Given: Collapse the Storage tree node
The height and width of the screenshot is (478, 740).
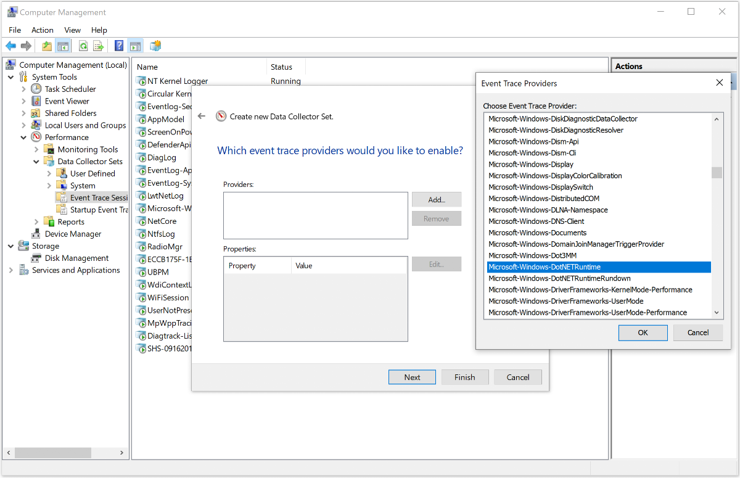Looking at the screenshot, I should pos(11,246).
